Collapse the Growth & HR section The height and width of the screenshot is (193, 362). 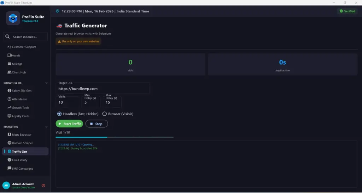click(x=46, y=83)
